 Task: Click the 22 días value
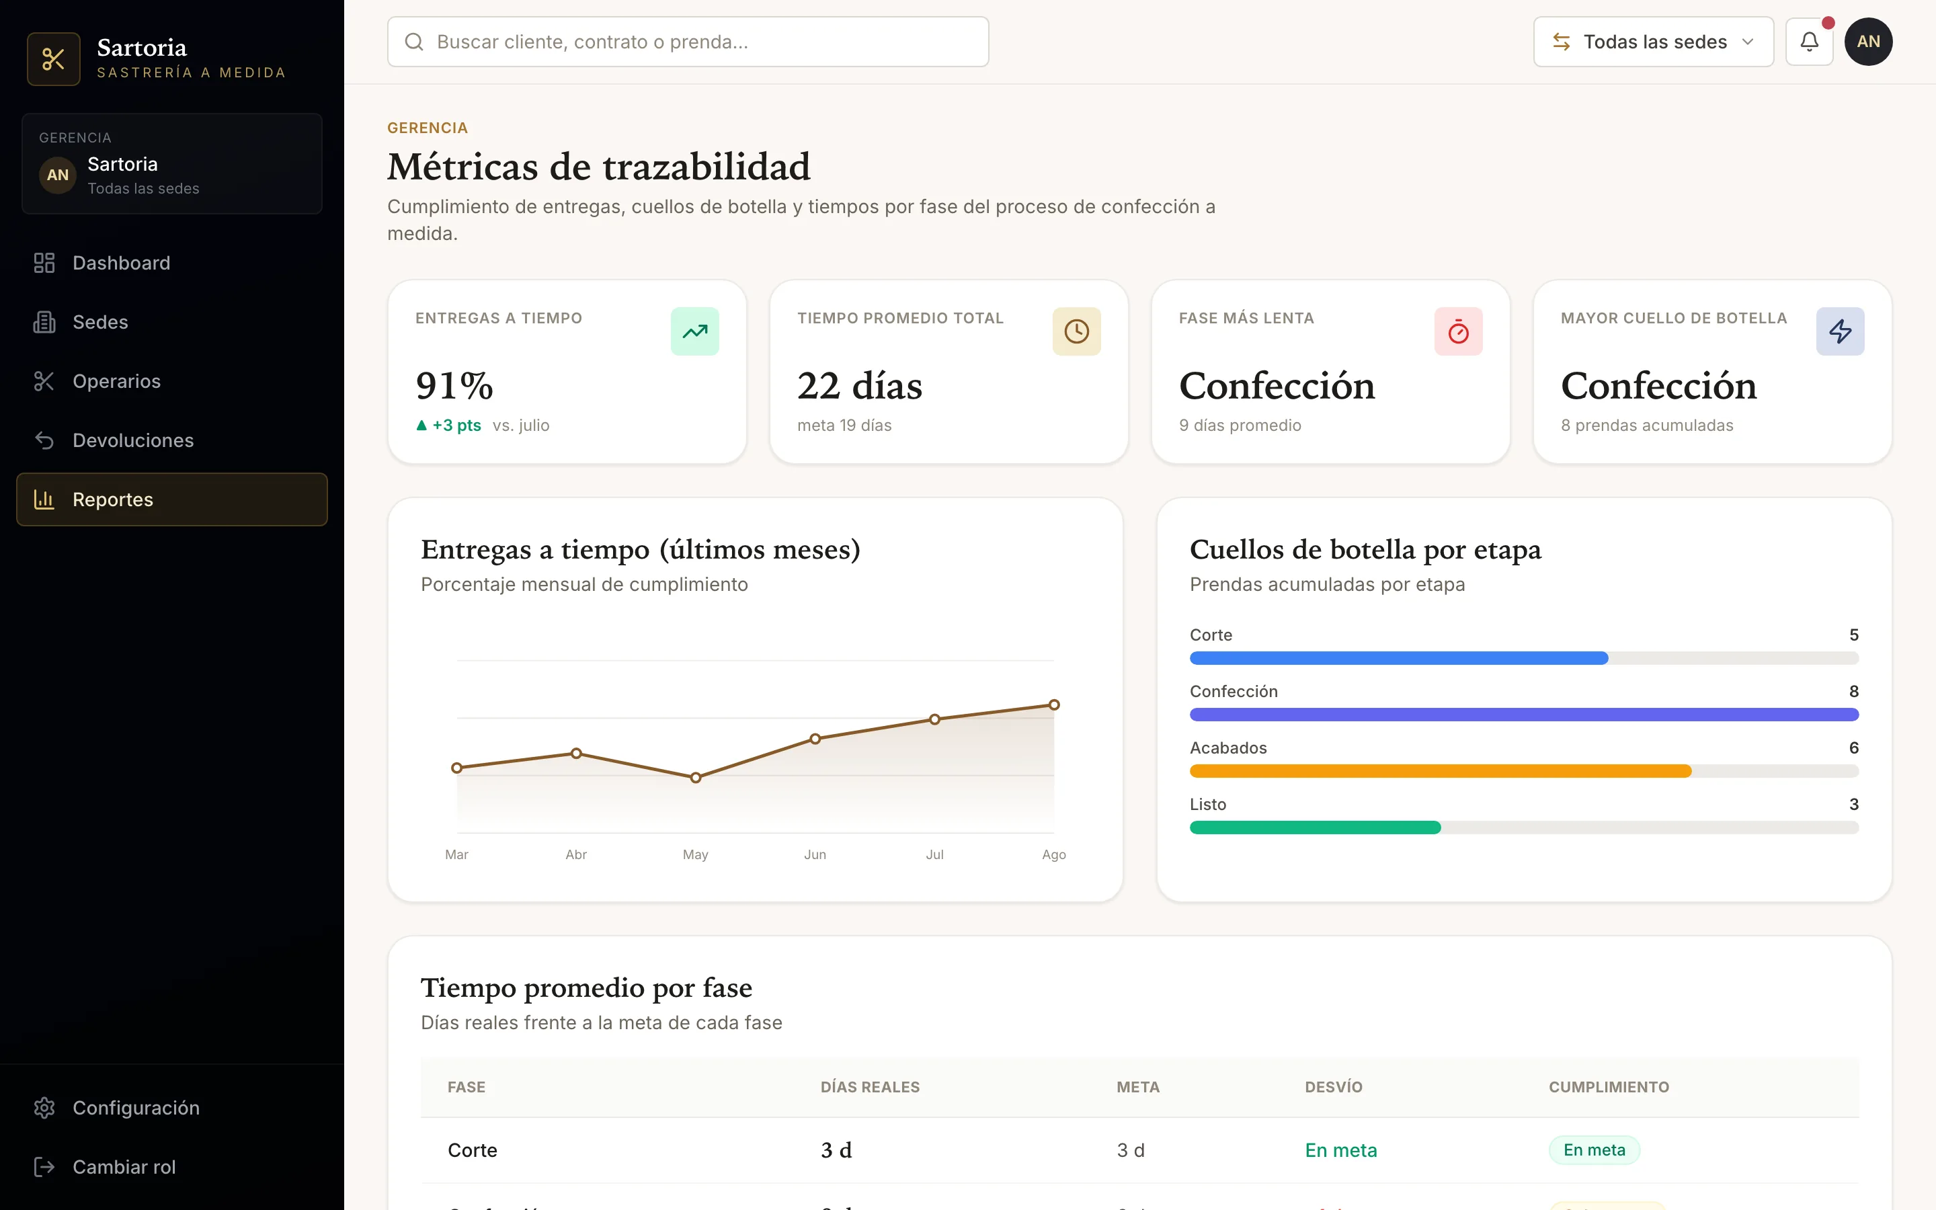pos(859,387)
